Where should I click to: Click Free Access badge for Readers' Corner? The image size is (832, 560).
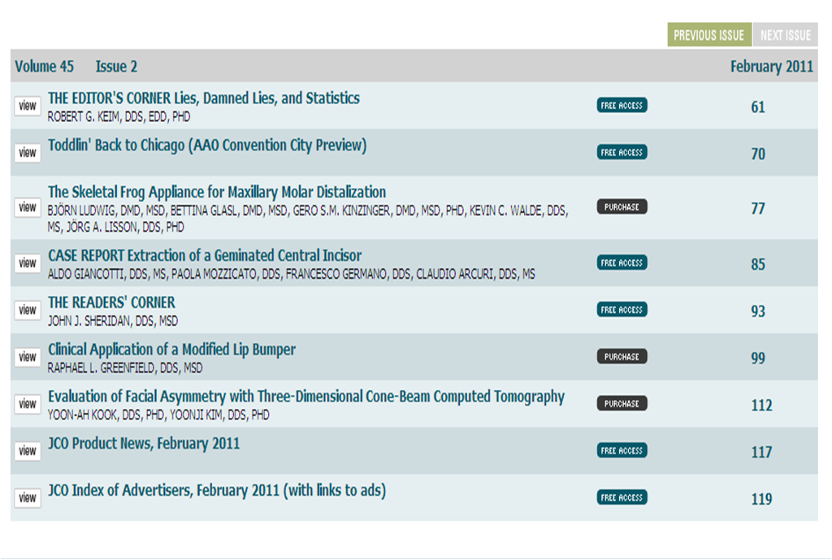pyautogui.click(x=622, y=310)
